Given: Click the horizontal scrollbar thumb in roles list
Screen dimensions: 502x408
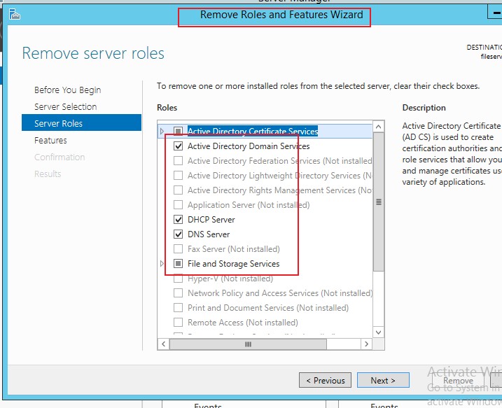Looking at the screenshot, I should (x=248, y=344).
